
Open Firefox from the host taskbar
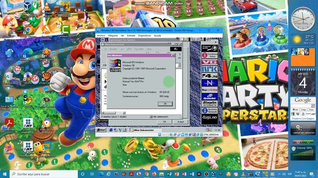(154, 174)
